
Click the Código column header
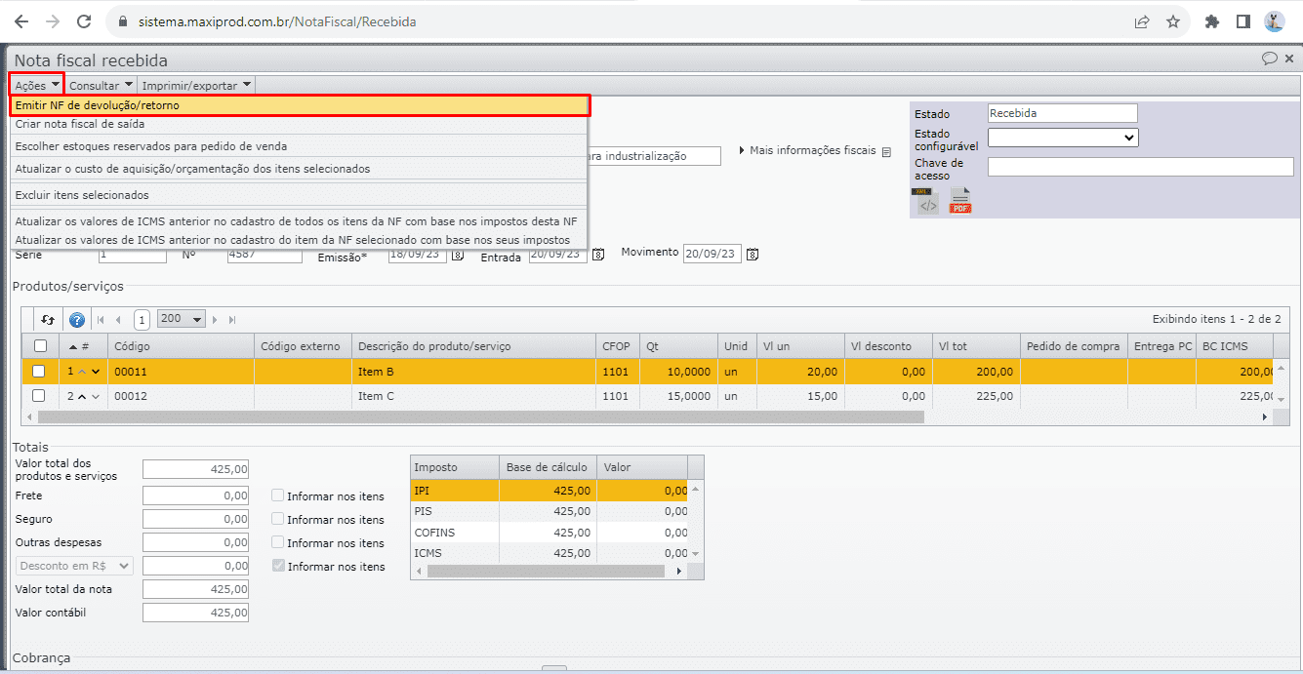click(181, 346)
